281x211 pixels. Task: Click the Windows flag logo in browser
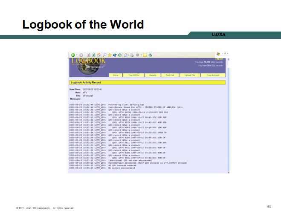218,54
